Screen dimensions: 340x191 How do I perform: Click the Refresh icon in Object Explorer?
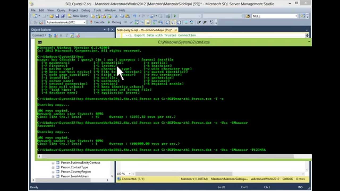click(72, 35)
